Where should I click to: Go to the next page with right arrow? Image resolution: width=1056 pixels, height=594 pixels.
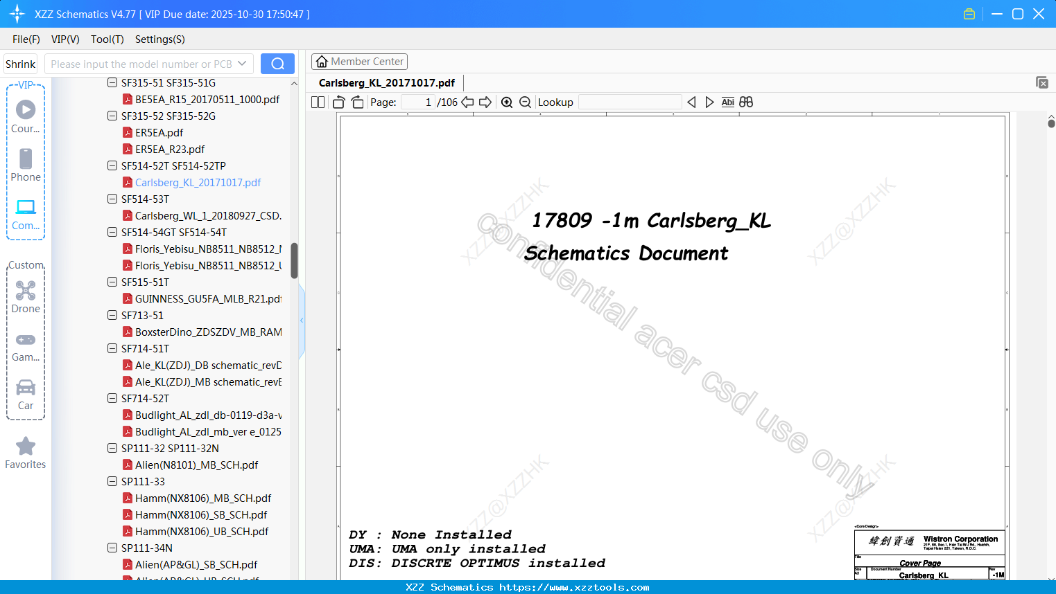[x=485, y=102]
